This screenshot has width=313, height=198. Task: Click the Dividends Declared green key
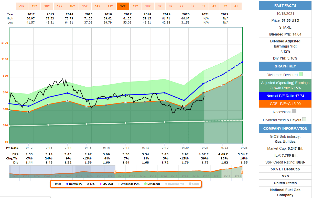[285, 75]
